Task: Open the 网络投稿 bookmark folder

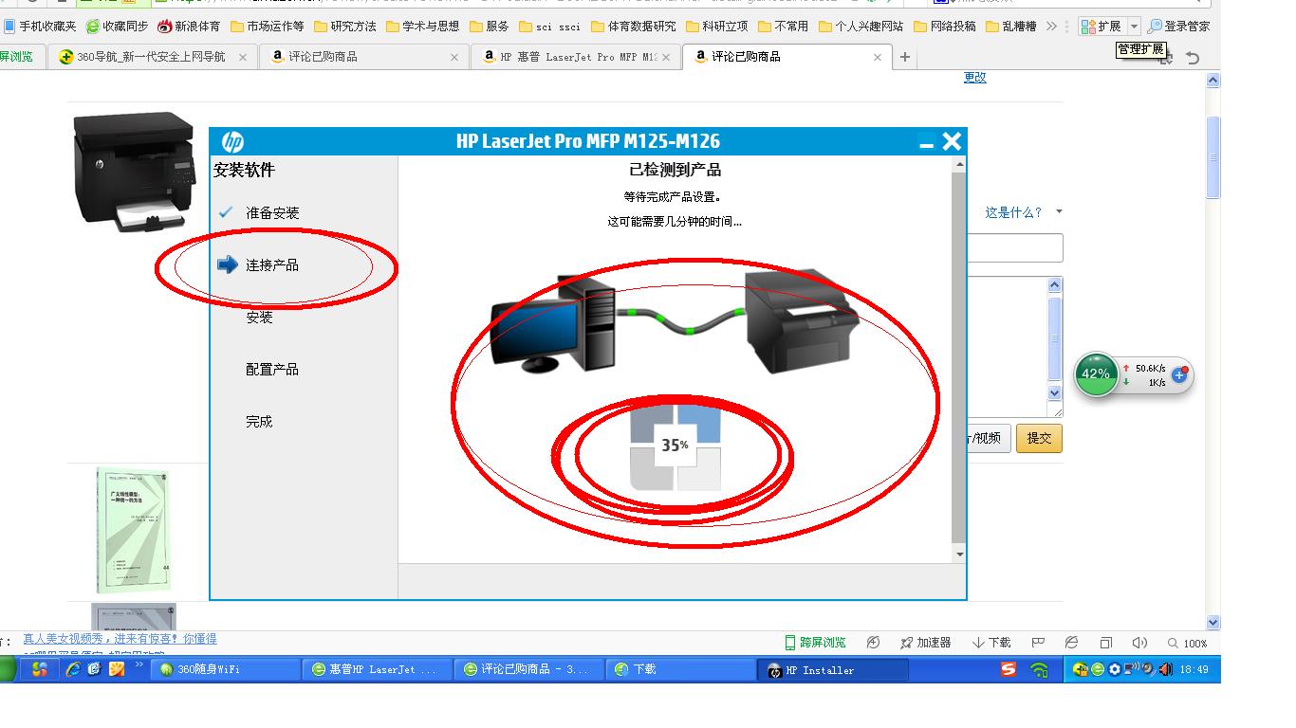Action: click(945, 27)
